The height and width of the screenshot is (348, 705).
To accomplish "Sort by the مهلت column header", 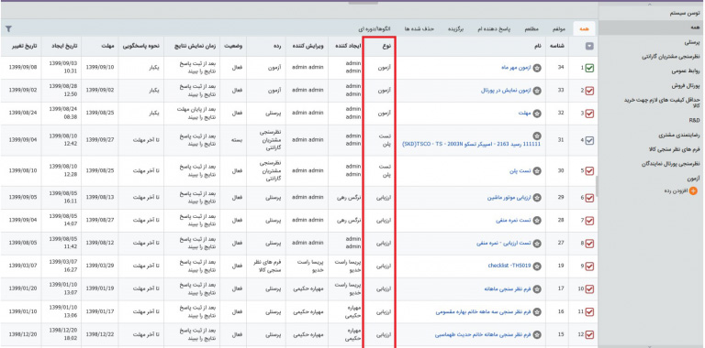I will click(x=108, y=46).
